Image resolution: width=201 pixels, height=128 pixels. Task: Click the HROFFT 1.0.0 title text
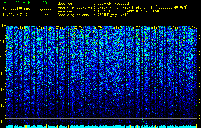coord(25,3)
